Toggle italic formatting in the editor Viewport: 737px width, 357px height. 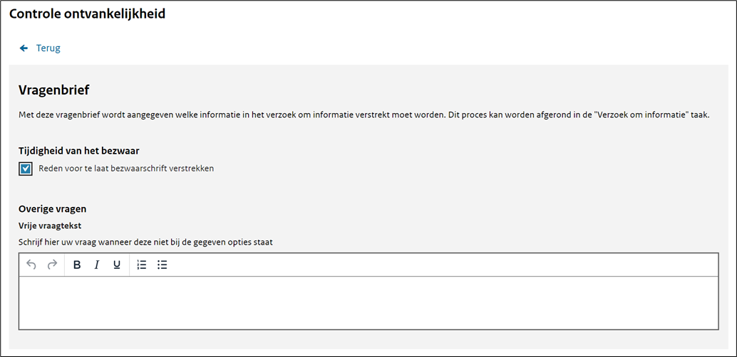(97, 265)
